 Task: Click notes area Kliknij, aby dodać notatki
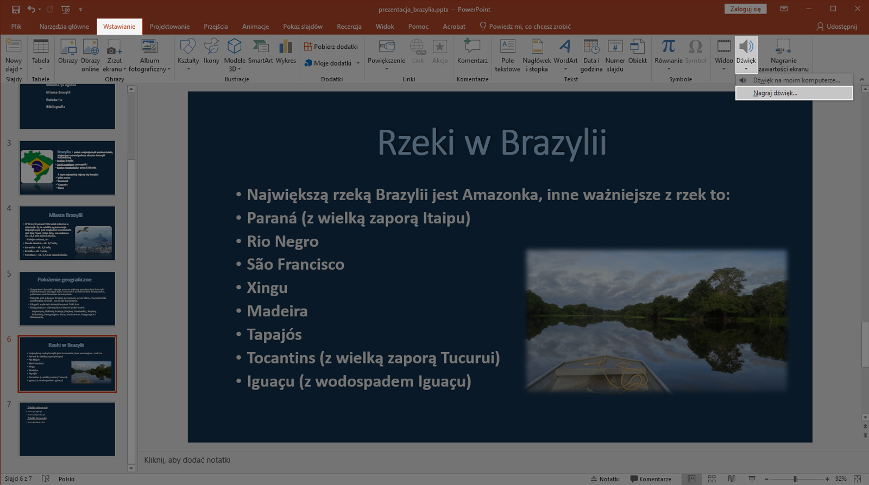coord(187,460)
